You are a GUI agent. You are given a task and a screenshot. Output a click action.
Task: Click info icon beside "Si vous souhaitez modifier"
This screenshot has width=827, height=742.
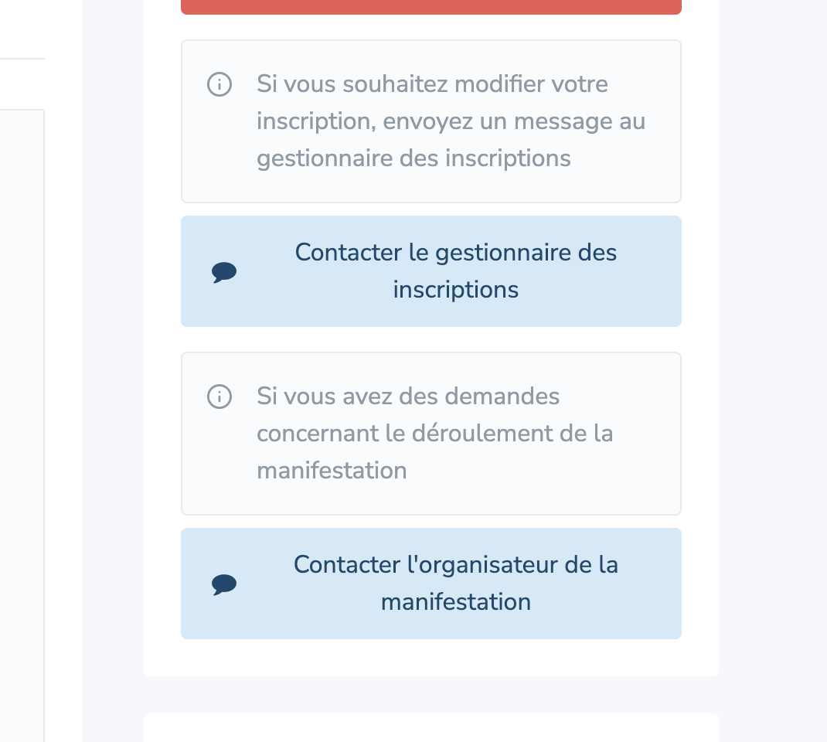point(220,84)
